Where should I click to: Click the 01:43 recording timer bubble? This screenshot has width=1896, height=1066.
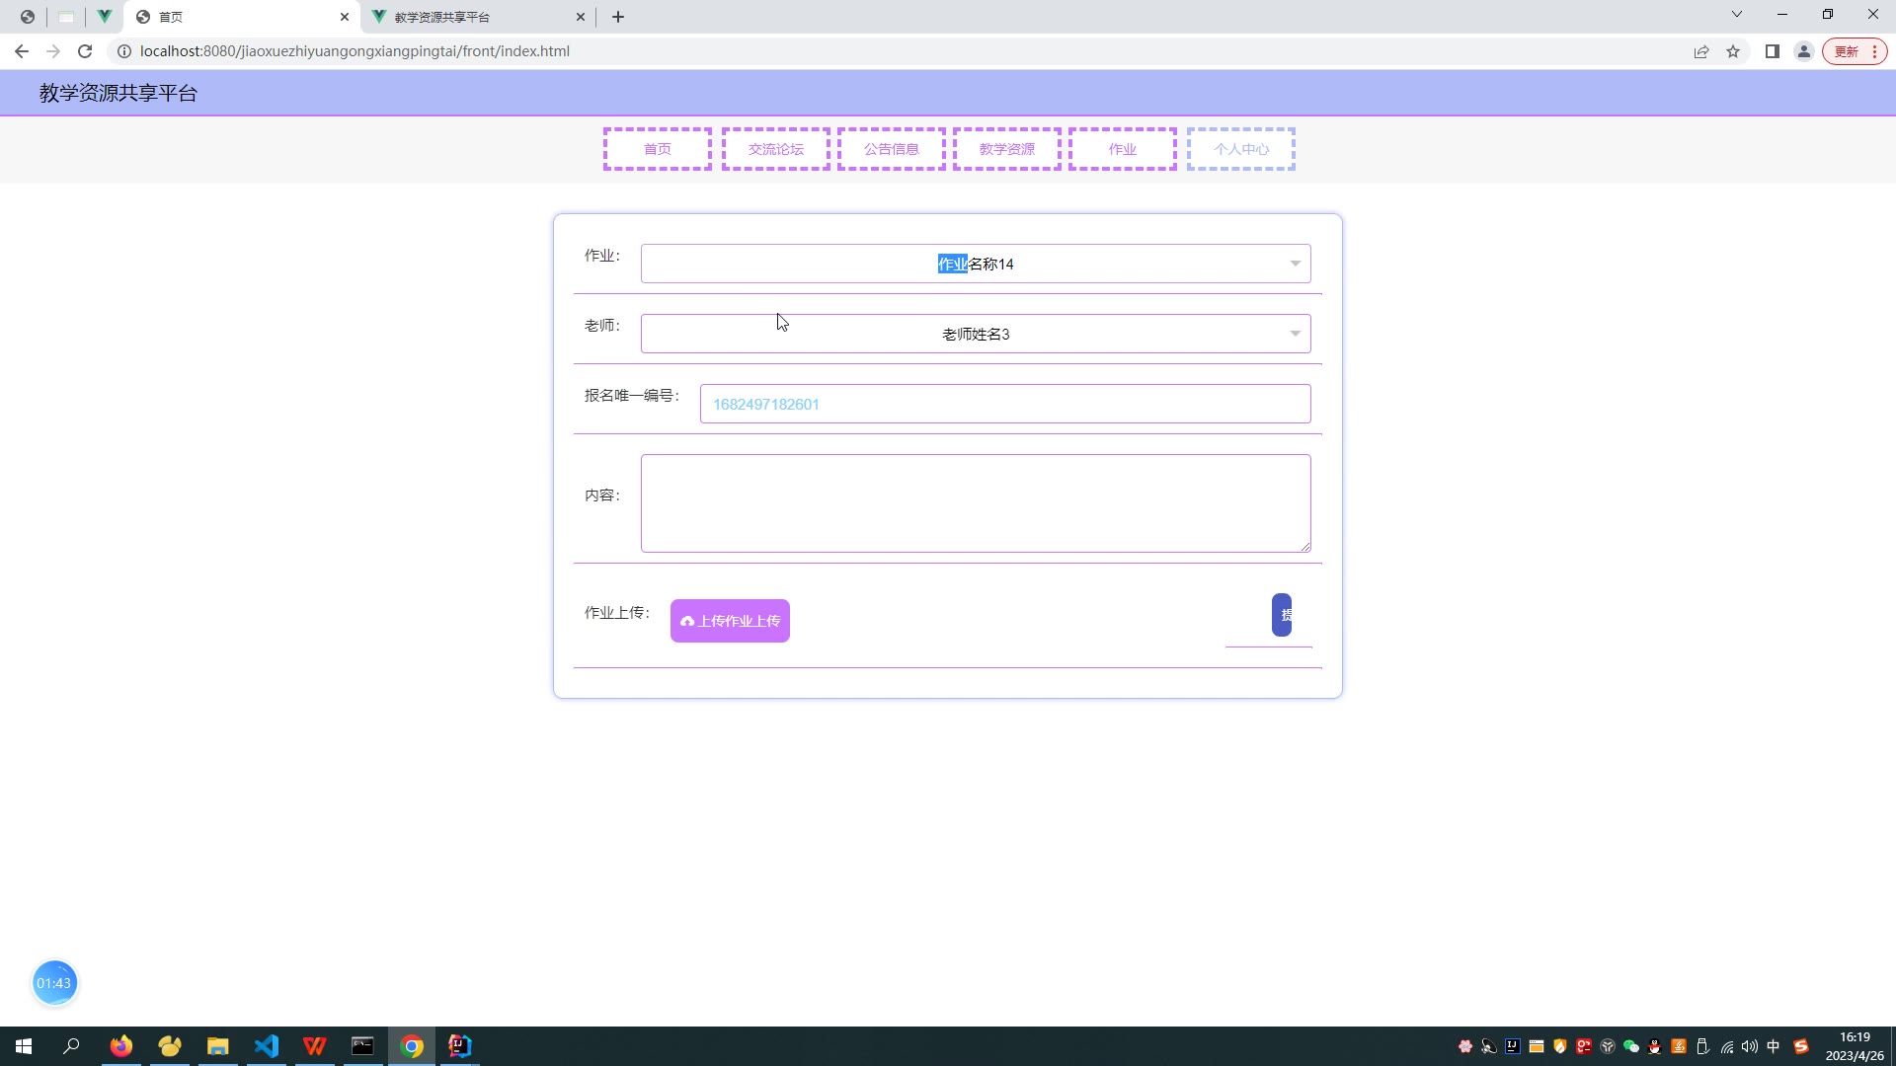click(x=54, y=983)
